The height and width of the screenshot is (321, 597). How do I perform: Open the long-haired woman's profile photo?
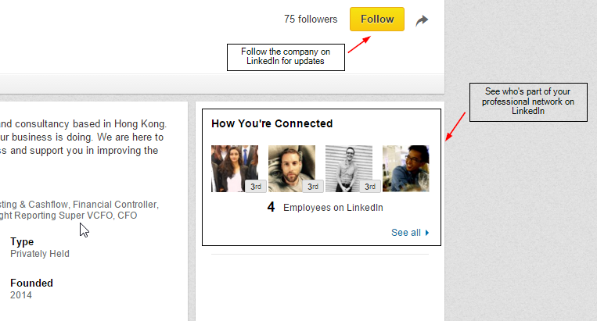point(234,168)
